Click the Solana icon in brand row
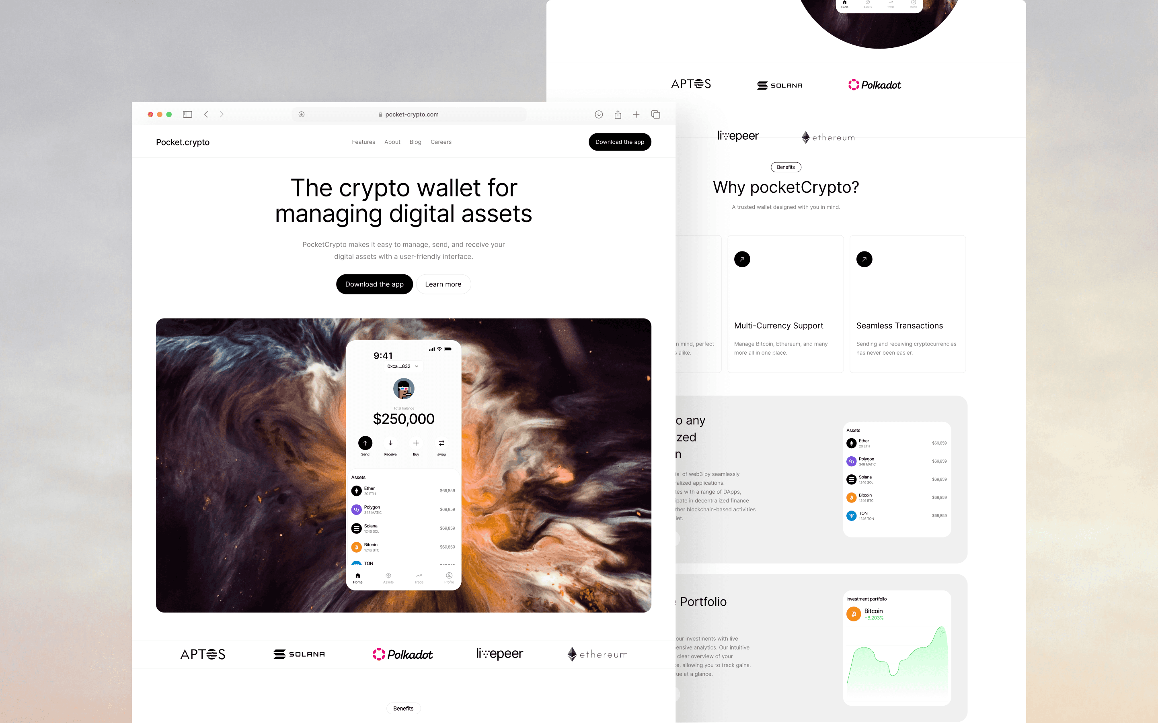The image size is (1158, 723). click(298, 654)
